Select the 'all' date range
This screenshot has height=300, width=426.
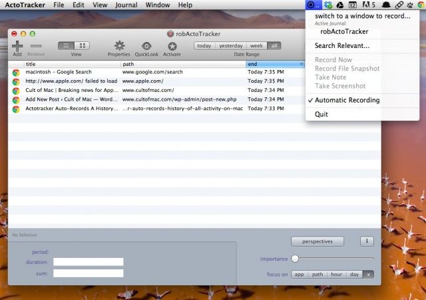pos(274,46)
